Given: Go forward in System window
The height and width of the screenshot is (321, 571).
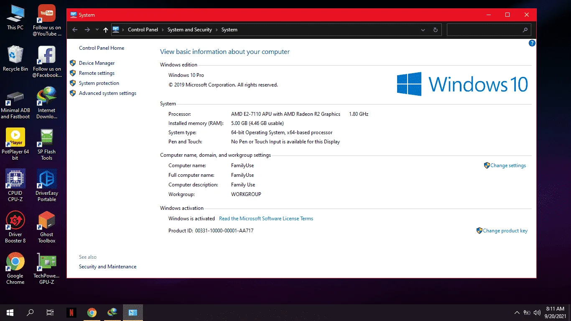Looking at the screenshot, I should point(87,30).
